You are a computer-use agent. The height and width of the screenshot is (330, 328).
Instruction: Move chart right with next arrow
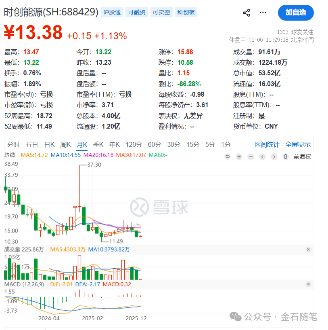pyautogui.click(x=274, y=157)
